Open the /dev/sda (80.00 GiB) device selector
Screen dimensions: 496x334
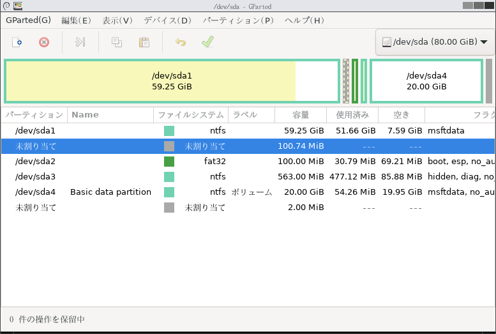pos(435,42)
